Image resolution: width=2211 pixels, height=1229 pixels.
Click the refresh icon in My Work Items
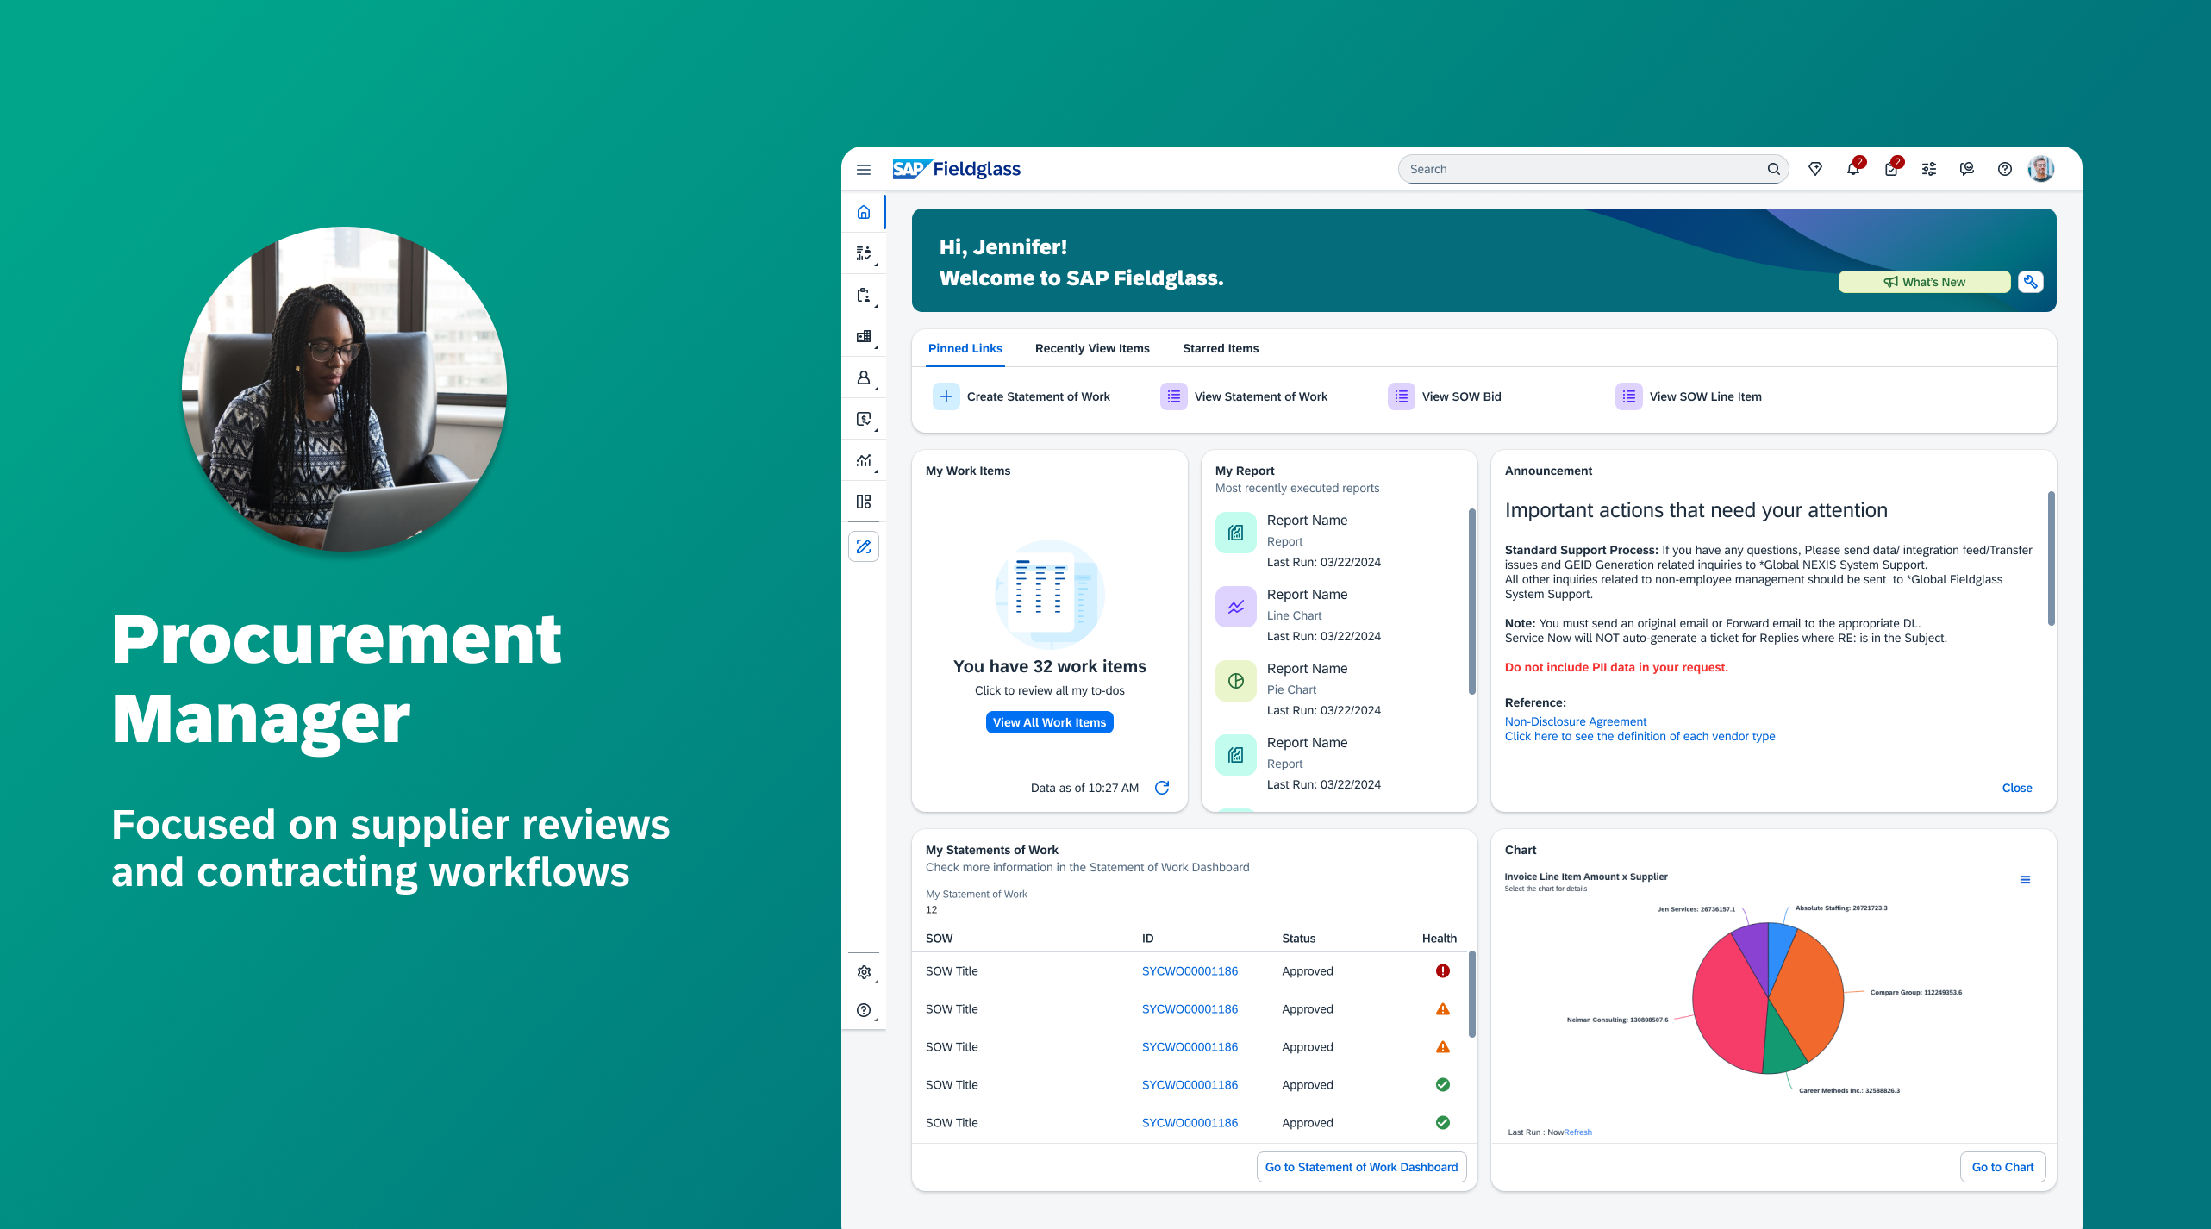(1161, 788)
